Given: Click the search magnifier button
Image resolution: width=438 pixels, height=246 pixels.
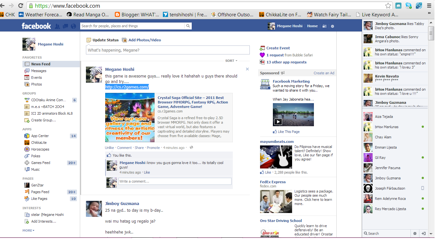Looking at the screenshot, I should 188,26.
